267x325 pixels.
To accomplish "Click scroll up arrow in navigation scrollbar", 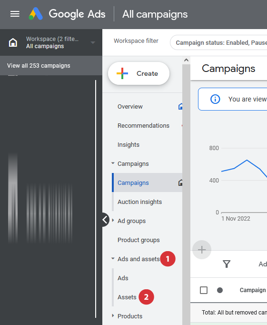I will [x=186, y=60].
